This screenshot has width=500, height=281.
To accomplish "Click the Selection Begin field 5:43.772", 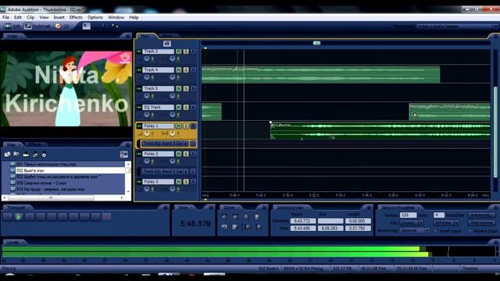I will point(303,221).
